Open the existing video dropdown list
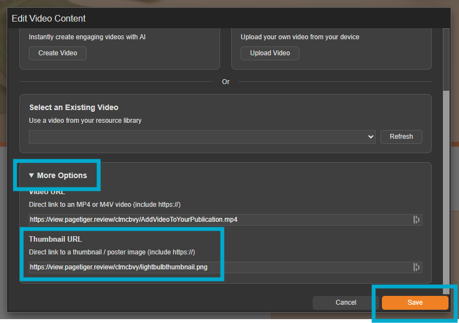The image size is (459, 323). (x=202, y=137)
